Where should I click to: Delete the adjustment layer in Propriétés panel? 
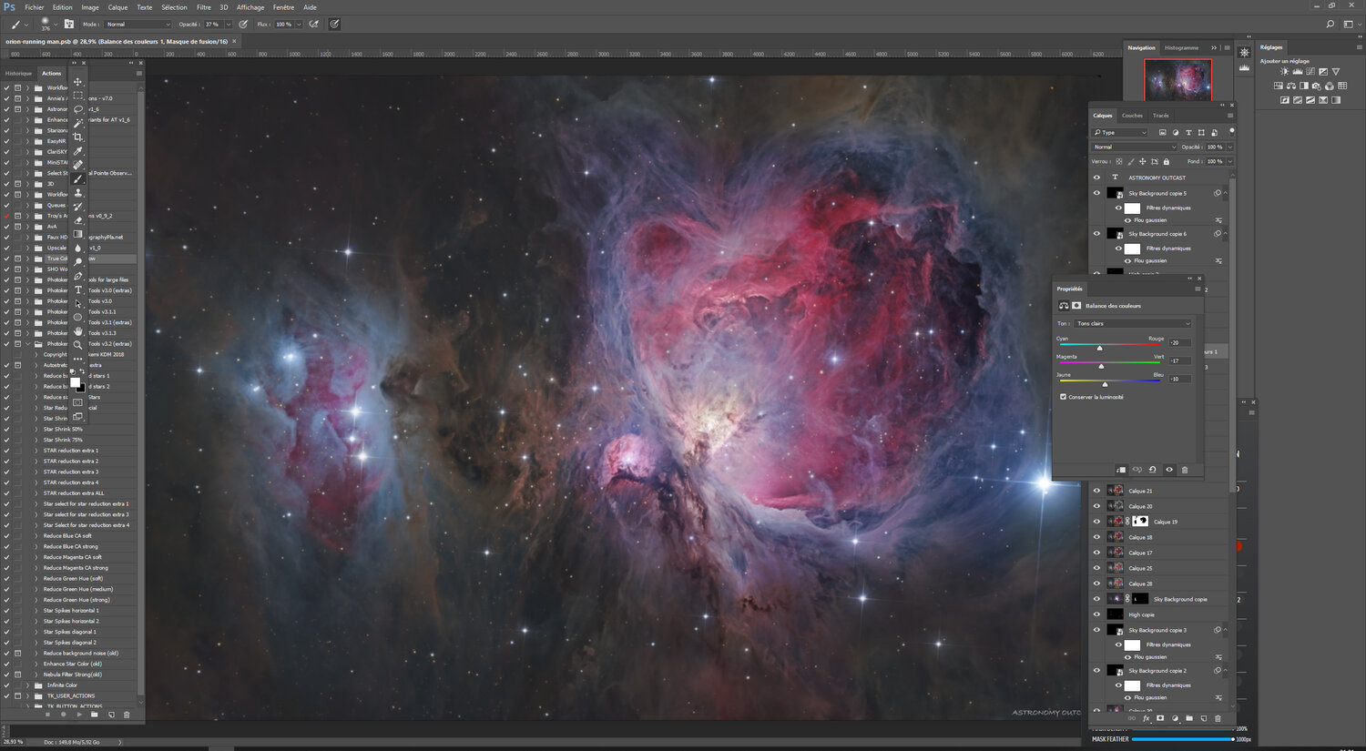tap(1185, 470)
